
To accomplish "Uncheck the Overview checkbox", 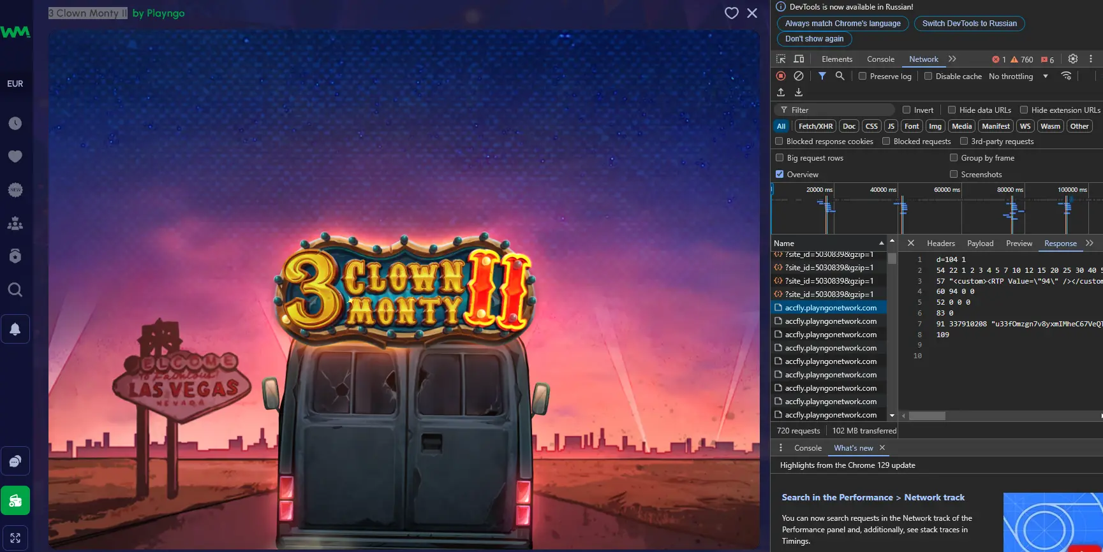I will (x=780, y=174).
